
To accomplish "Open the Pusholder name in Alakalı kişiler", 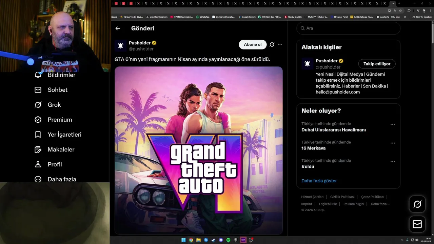I will click(x=327, y=61).
